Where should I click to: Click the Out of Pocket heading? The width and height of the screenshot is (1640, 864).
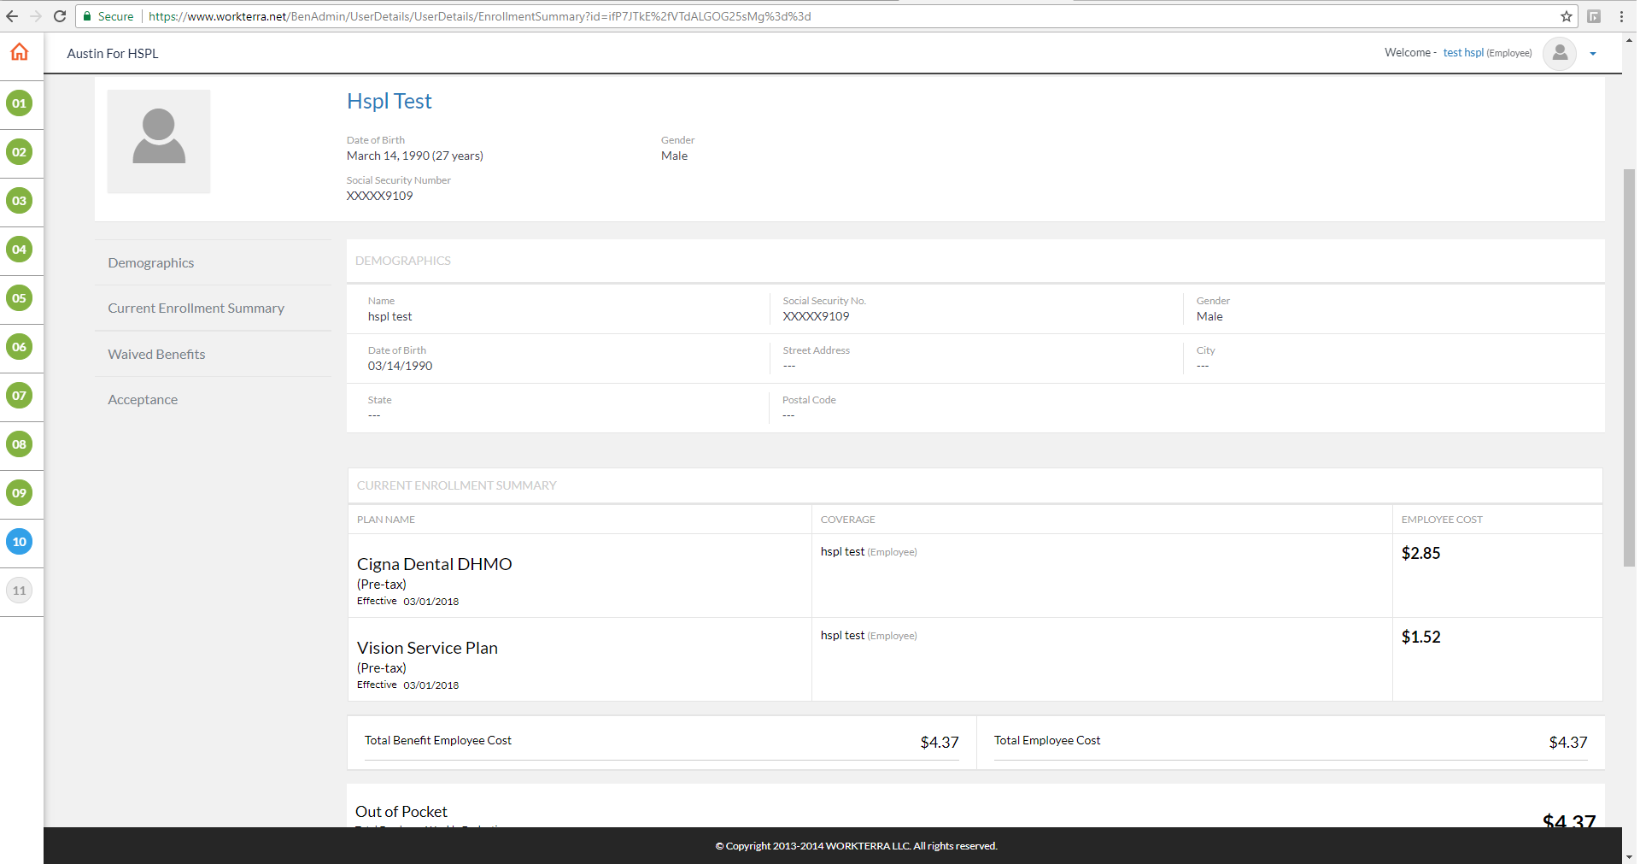401,812
